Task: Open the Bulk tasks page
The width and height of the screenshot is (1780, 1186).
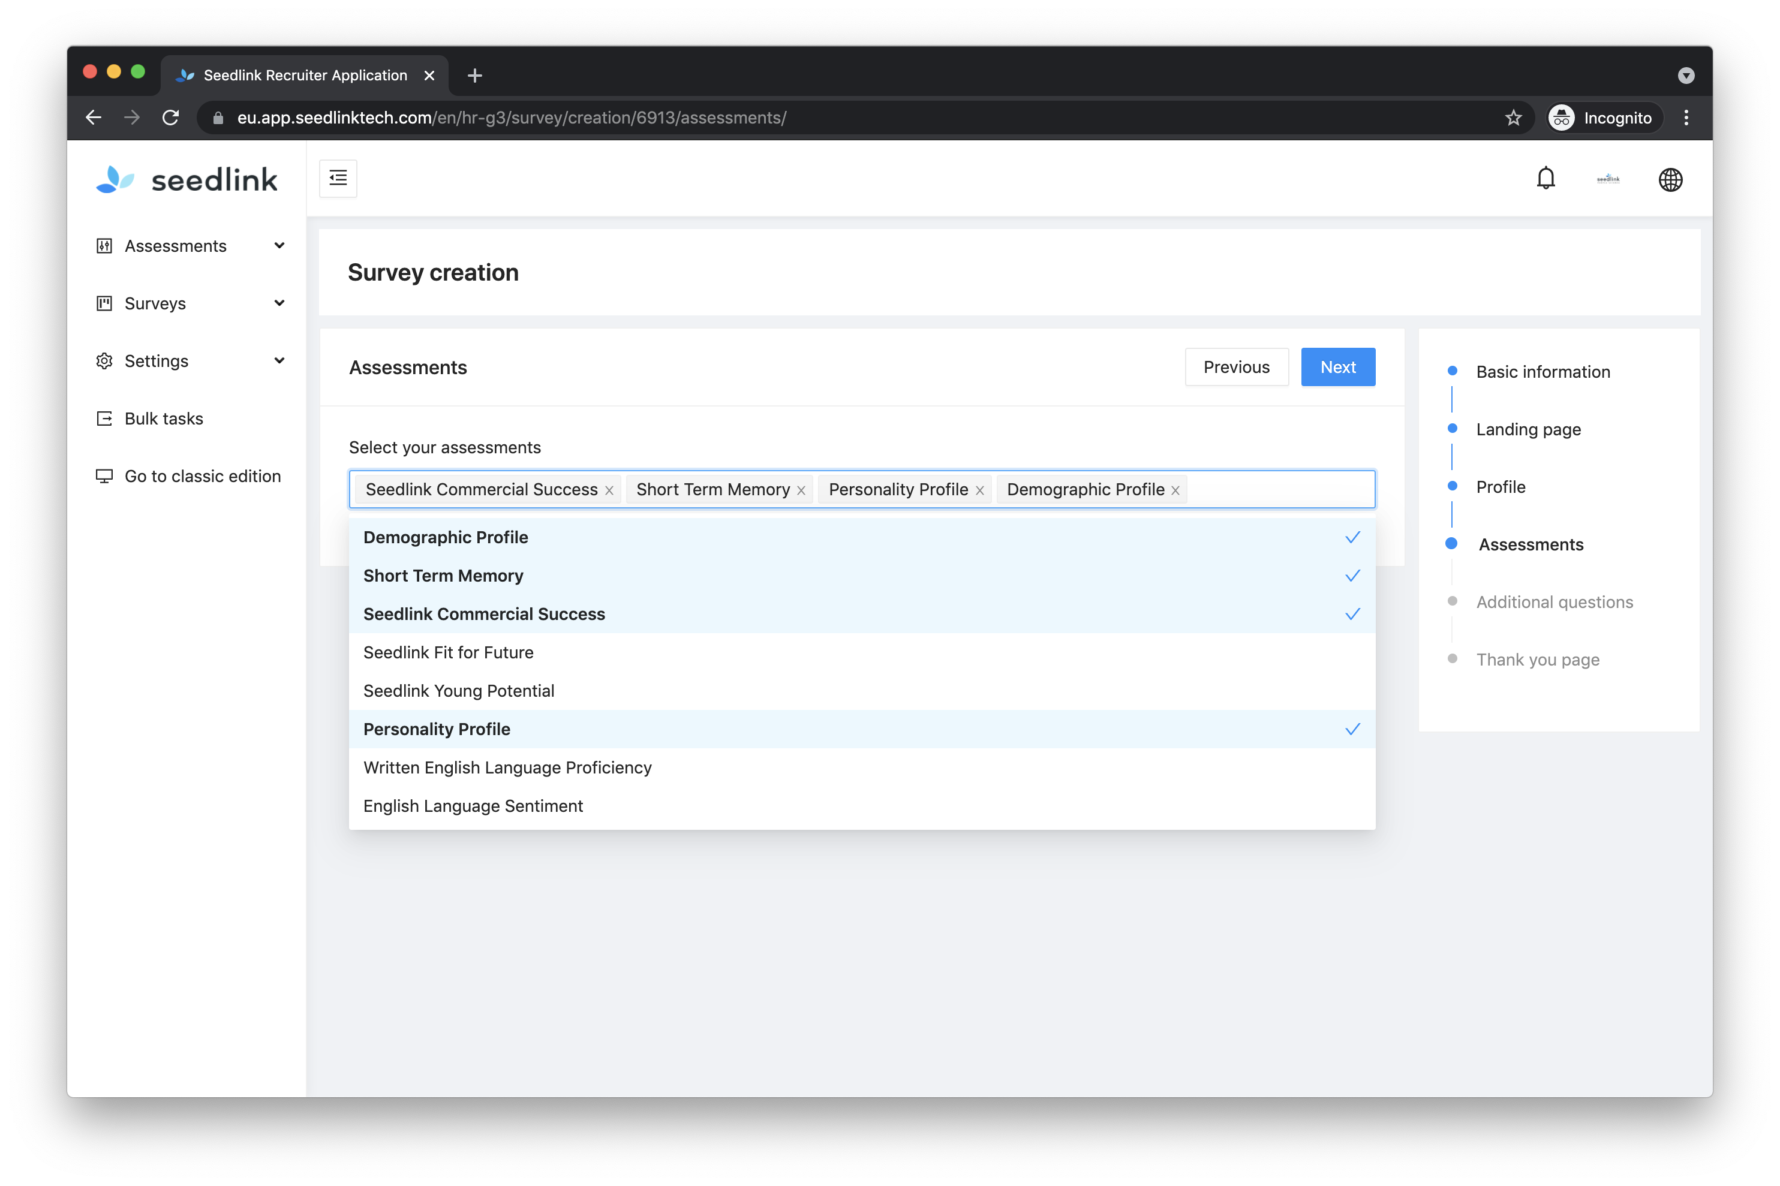Action: pos(163,419)
